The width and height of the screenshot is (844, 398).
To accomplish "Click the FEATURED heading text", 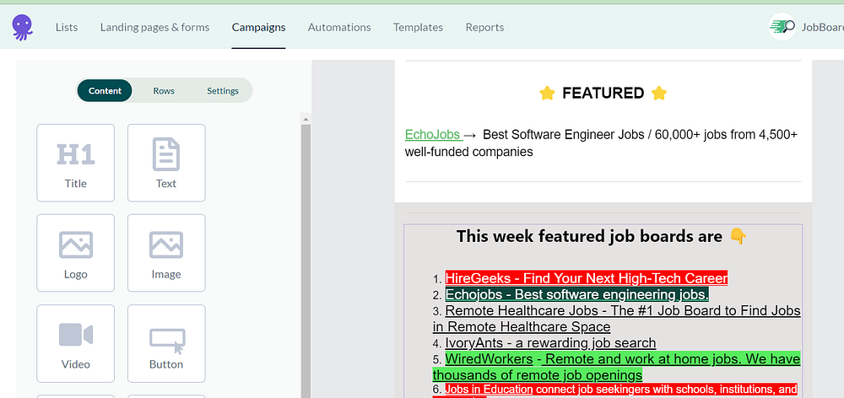I will [603, 93].
